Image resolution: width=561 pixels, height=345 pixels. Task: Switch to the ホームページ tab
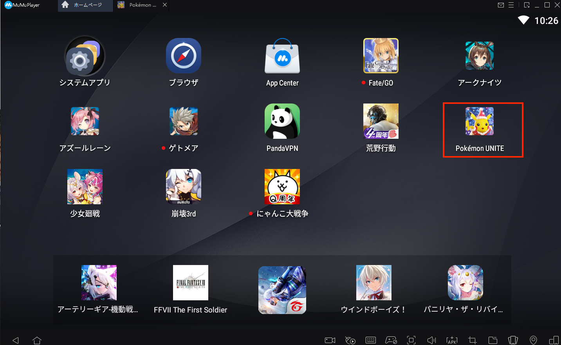85,5
